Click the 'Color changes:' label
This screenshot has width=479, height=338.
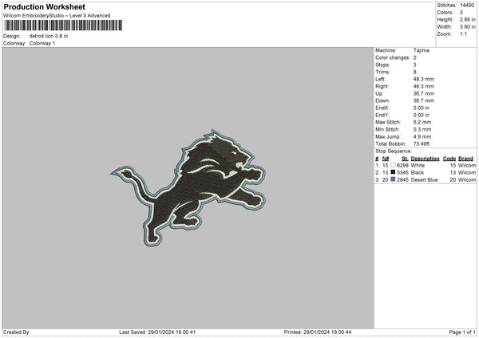393,57
